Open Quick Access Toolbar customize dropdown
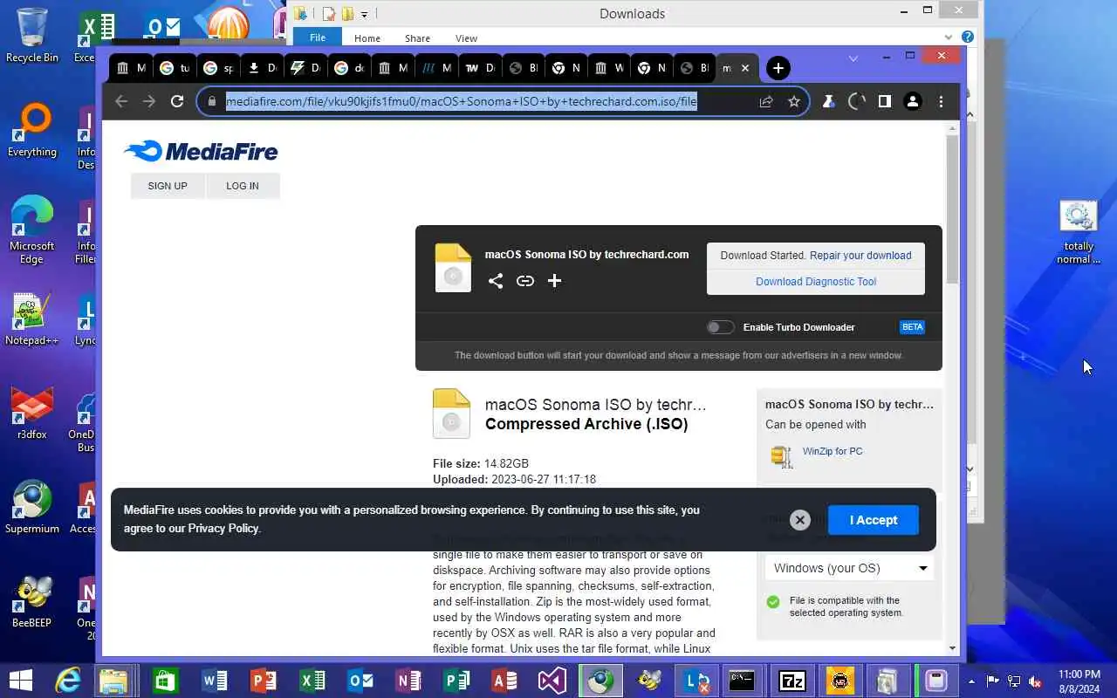 coord(365,13)
